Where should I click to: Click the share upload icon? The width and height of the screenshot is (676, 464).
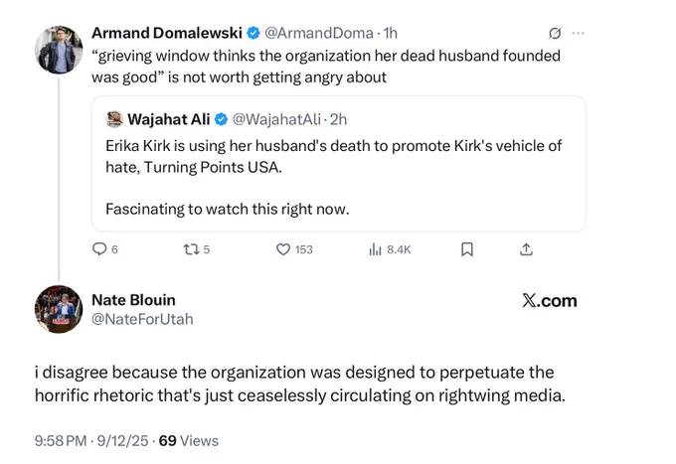point(526,249)
